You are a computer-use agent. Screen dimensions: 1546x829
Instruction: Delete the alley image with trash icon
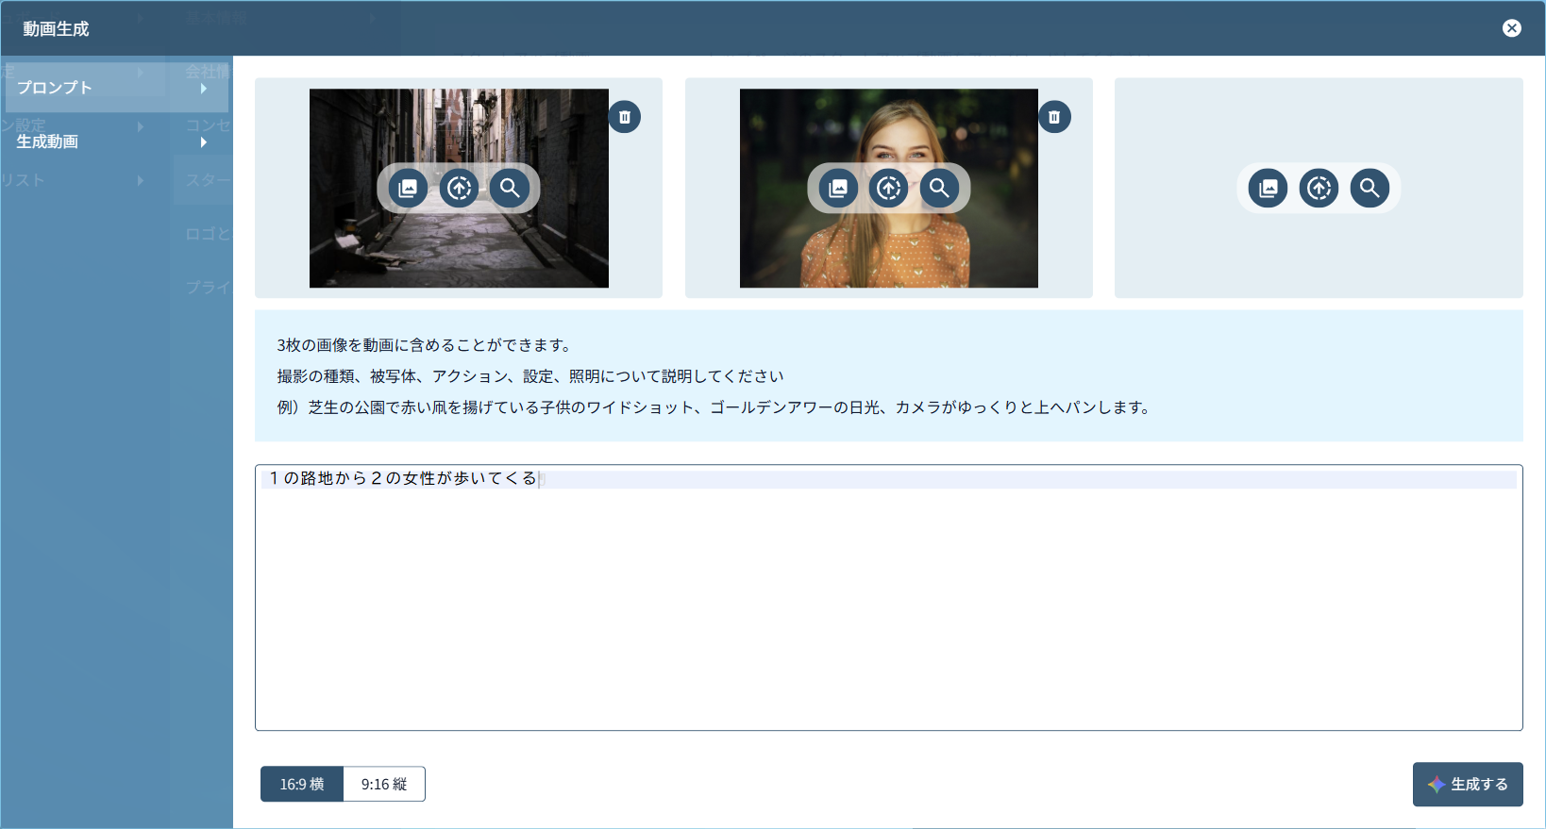(625, 117)
